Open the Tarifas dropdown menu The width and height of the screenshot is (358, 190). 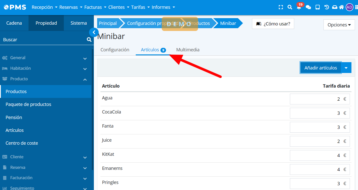(x=141, y=7)
